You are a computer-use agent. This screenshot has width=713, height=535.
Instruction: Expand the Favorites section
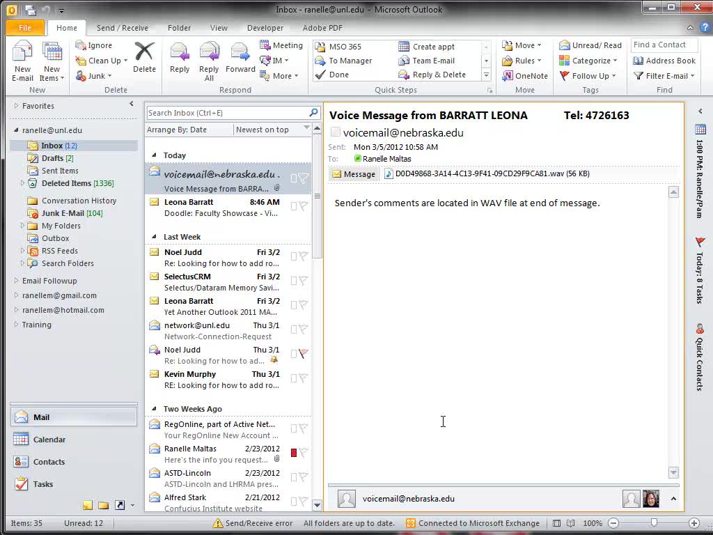16,106
